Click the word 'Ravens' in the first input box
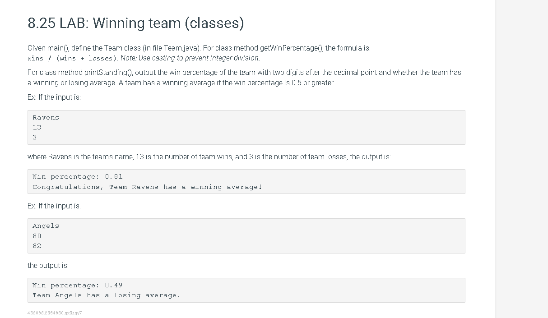 coord(46,118)
